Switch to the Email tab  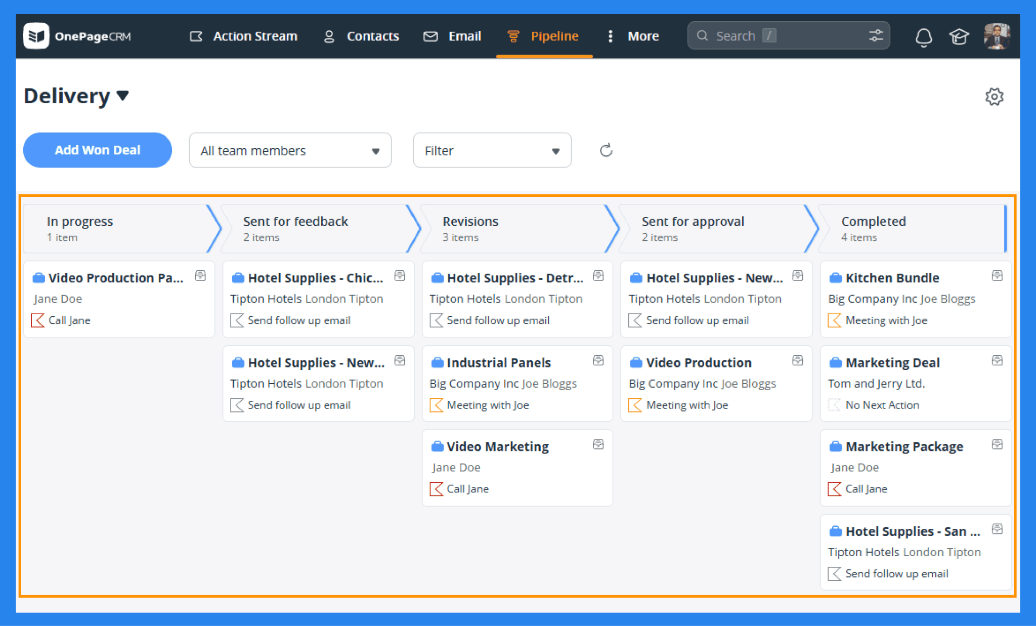pyautogui.click(x=452, y=36)
